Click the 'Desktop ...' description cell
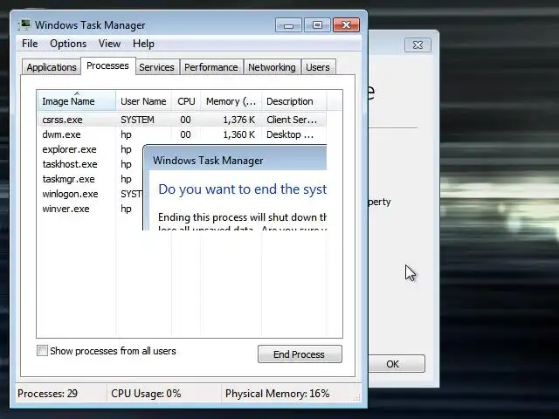This screenshot has width=559, height=419. coord(290,134)
